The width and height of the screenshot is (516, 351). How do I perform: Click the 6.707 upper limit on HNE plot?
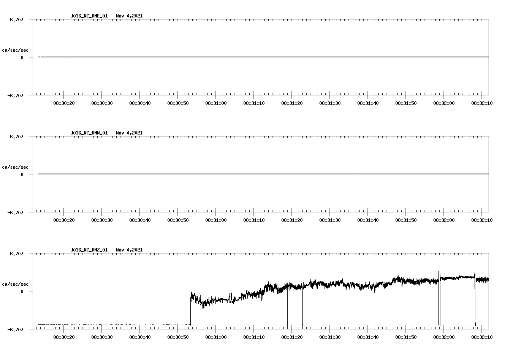(x=16, y=19)
